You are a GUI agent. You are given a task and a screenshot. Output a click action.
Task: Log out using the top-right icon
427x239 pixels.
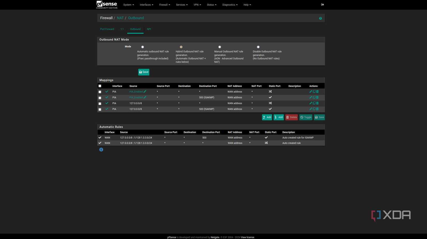coord(322,4)
